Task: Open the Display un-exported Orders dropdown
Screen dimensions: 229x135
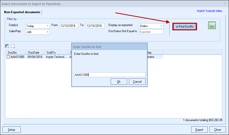Action: [151, 26]
